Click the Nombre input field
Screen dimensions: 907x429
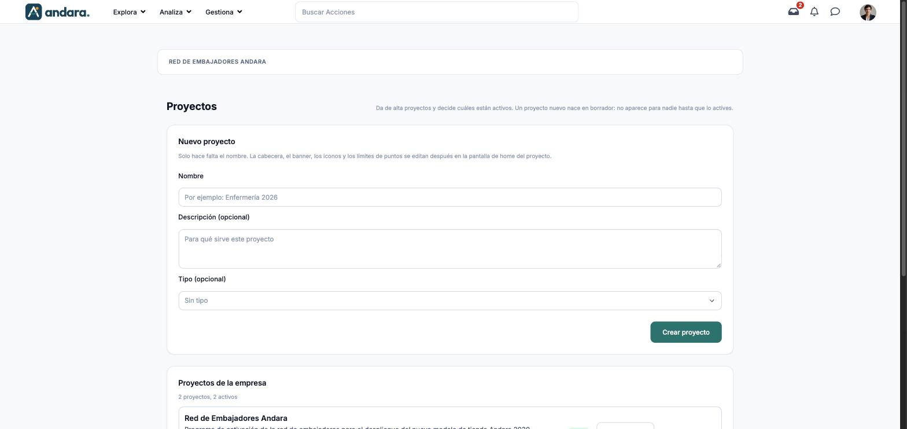450,197
